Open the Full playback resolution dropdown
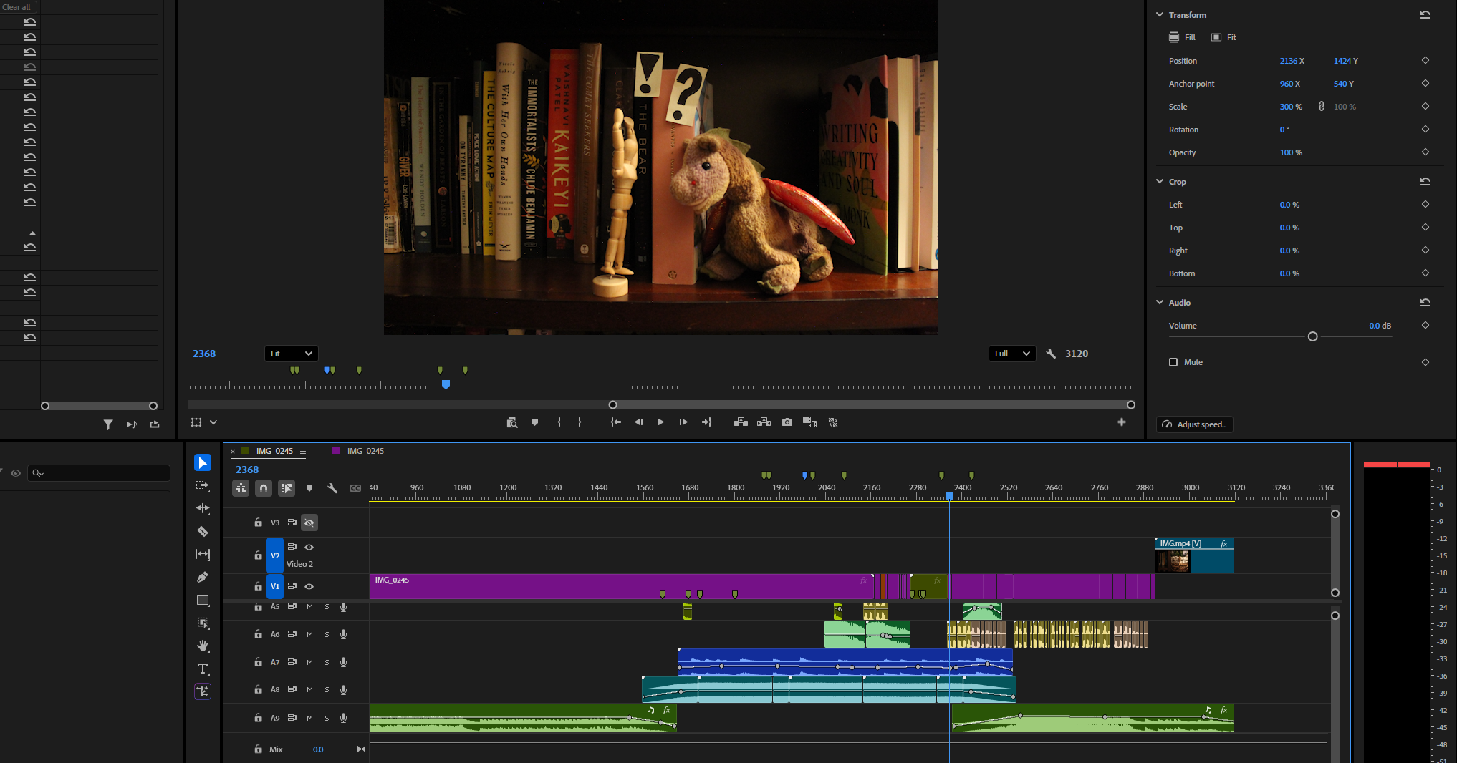This screenshot has width=1457, height=763. pos(1011,354)
